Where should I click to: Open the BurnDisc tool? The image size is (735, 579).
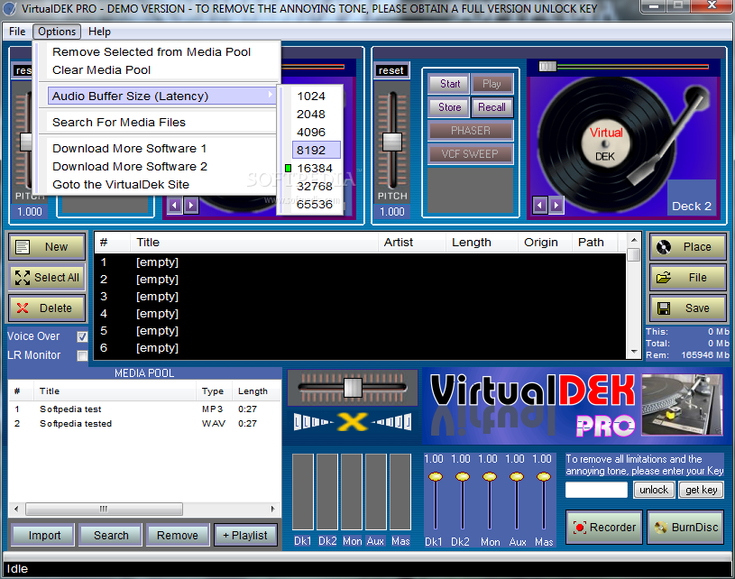(686, 528)
